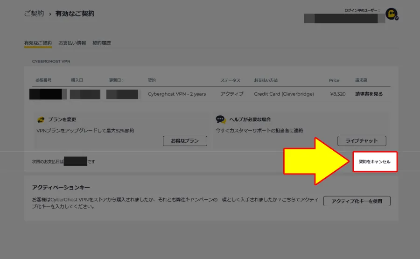Image resolution: width=420 pixels, height=259 pixels.
Task: Click the 購入日 column header
Action: coord(77,80)
